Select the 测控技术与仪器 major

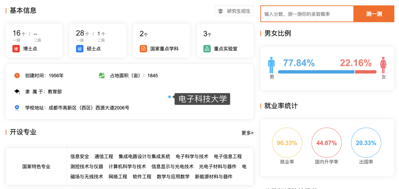87,166
